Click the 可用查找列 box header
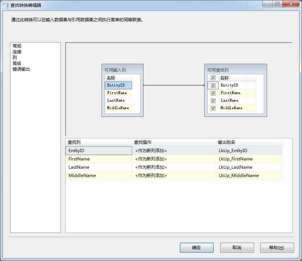 pos(236,70)
